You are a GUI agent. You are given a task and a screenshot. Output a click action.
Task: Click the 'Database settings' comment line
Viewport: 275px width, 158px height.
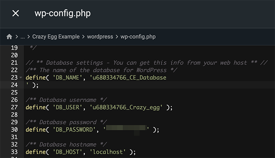coord(147,63)
